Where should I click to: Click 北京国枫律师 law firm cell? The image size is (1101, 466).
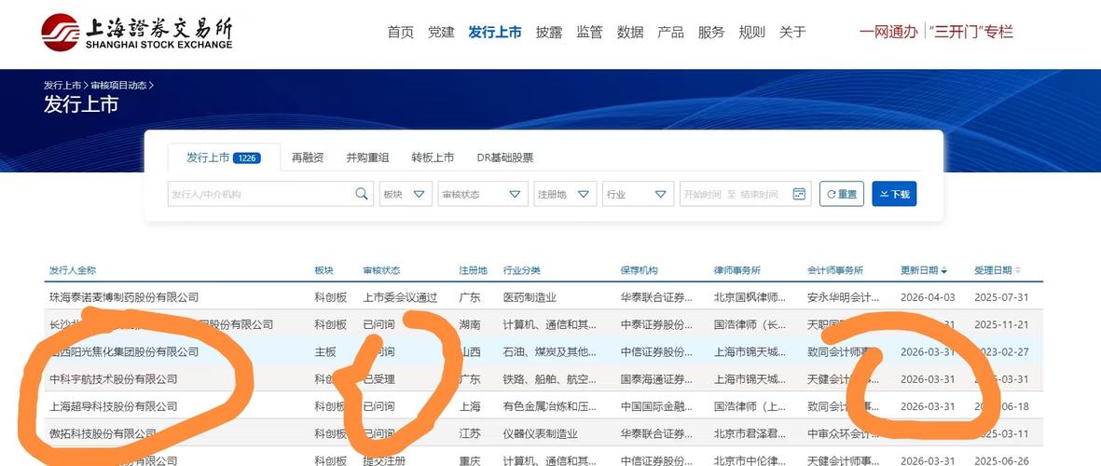coord(750,297)
